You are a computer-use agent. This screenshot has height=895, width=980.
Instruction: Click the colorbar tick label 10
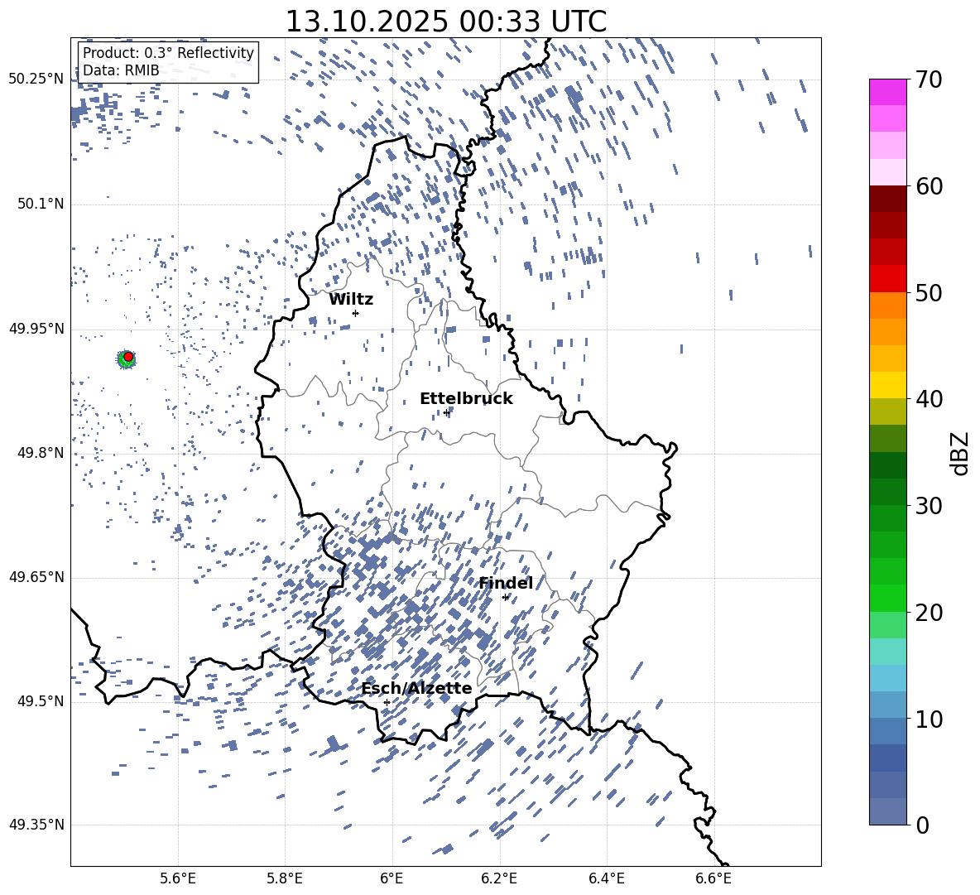[928, 719]
